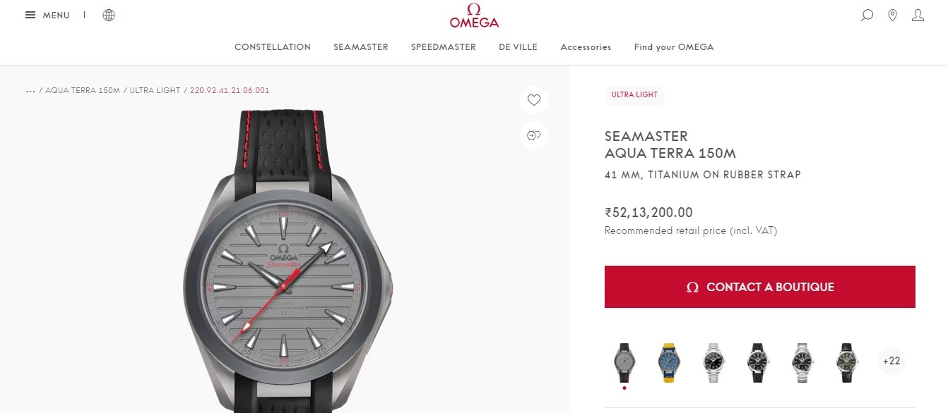Open the CONSTELLATION menu item
This screenshot has height=413, width=948.
point(273,47)
